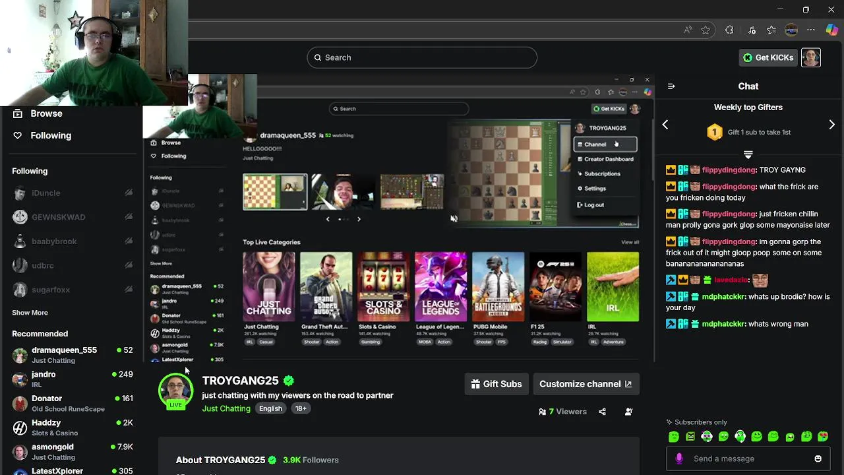Open the Browse page in left sidebar
The width and height of the screenshot is (844, 475).
[x=38, y=113]
